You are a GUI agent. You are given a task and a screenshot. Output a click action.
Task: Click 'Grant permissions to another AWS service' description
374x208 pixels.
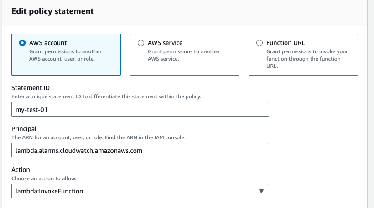(x=184, y=55)
